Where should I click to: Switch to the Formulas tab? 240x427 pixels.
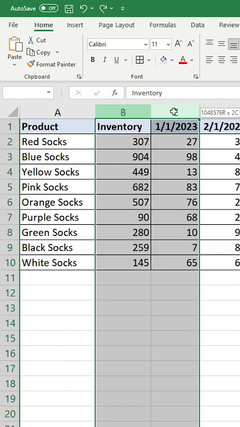(163, 25)
